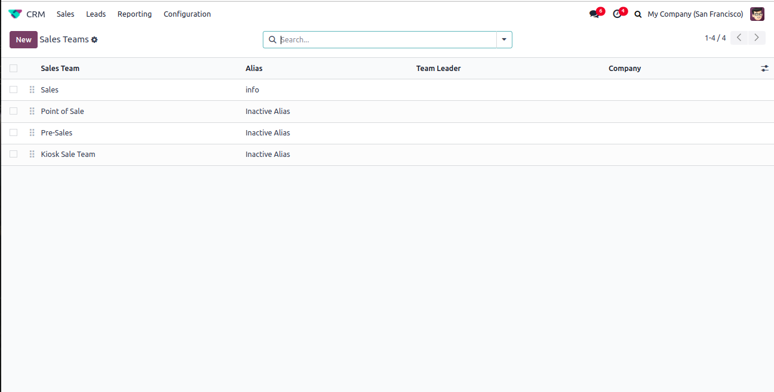Create a New sales team
This screenshot has height=392, width=774.
pos(23,40)
